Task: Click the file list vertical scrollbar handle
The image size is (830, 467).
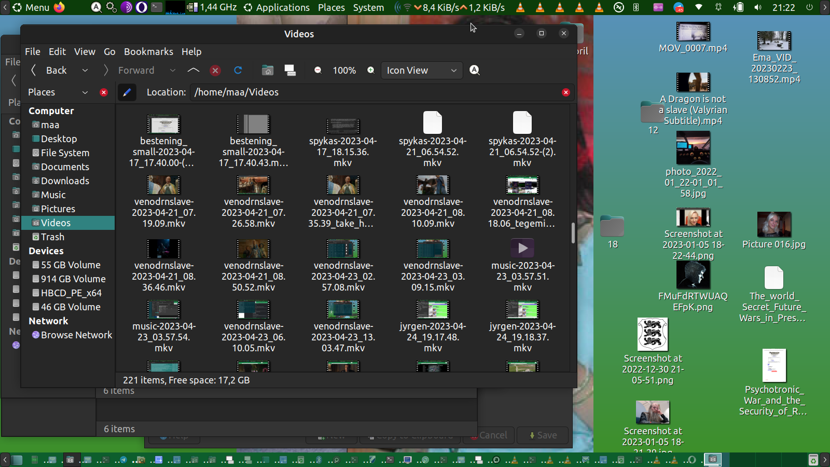Action: [x=573, y=233]
